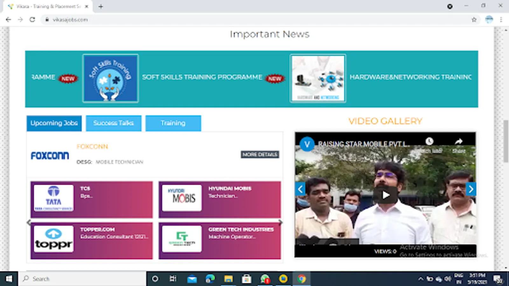The height and width of the screenshot is (286, 509).
Task: Click the Tata Consultancy Services logo
Action: [x=53, y=198]
